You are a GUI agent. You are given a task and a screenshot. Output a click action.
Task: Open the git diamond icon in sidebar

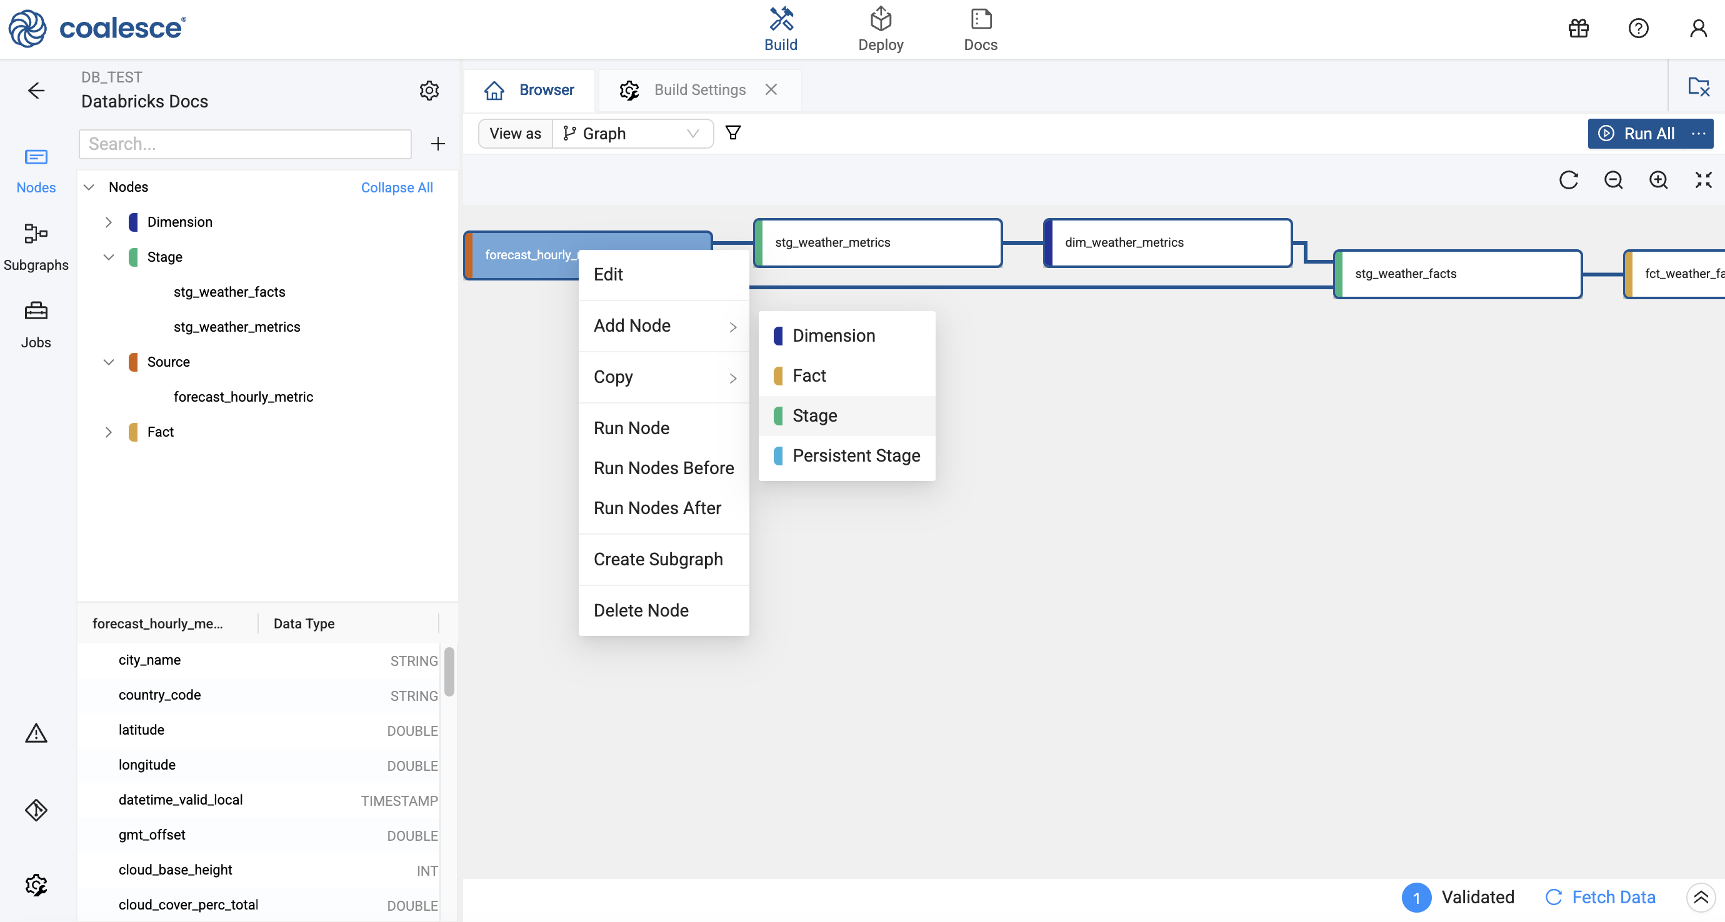click(x=36, y=810)
